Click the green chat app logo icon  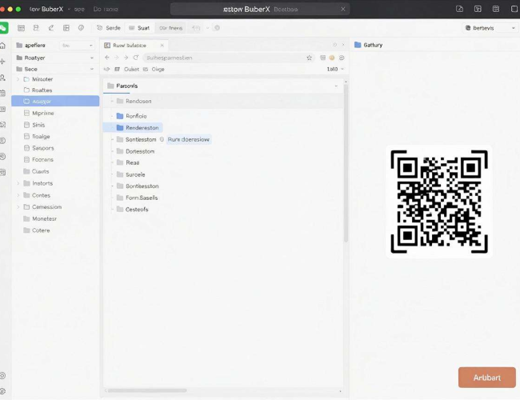click(3, 28)
